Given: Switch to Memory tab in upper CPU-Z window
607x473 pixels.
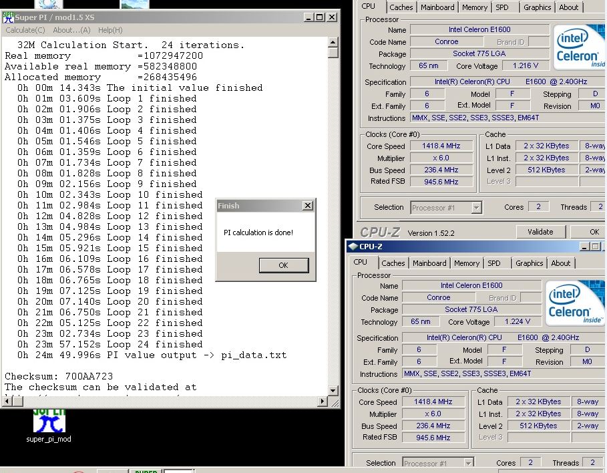Looking at the screenshot, I should [475, 7].
